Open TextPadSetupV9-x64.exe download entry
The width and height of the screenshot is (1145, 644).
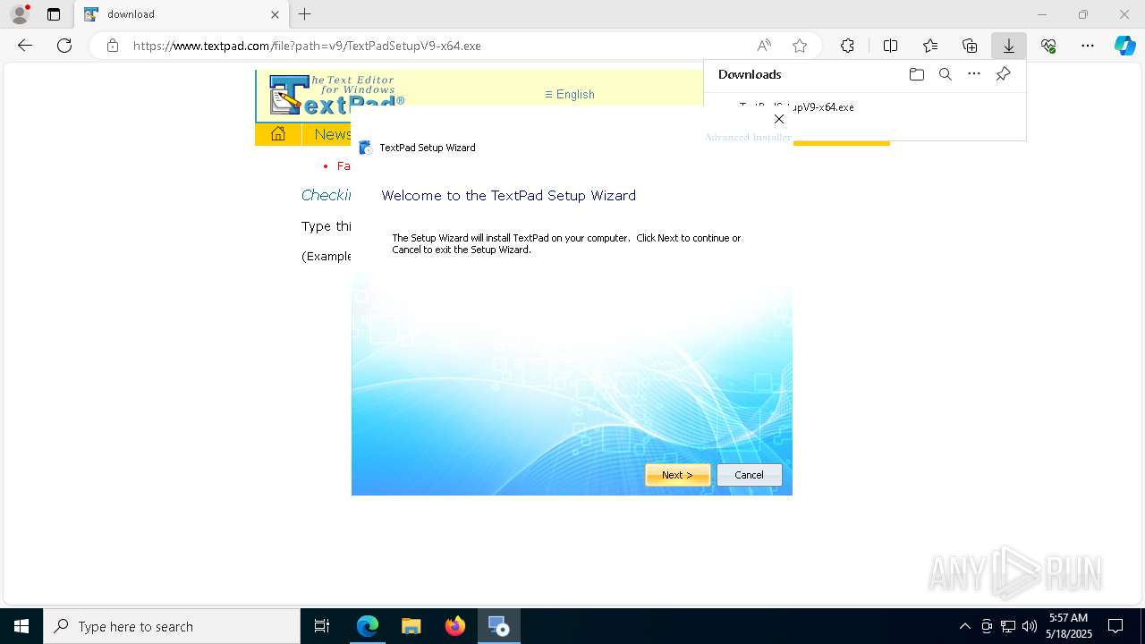(796, 106)
